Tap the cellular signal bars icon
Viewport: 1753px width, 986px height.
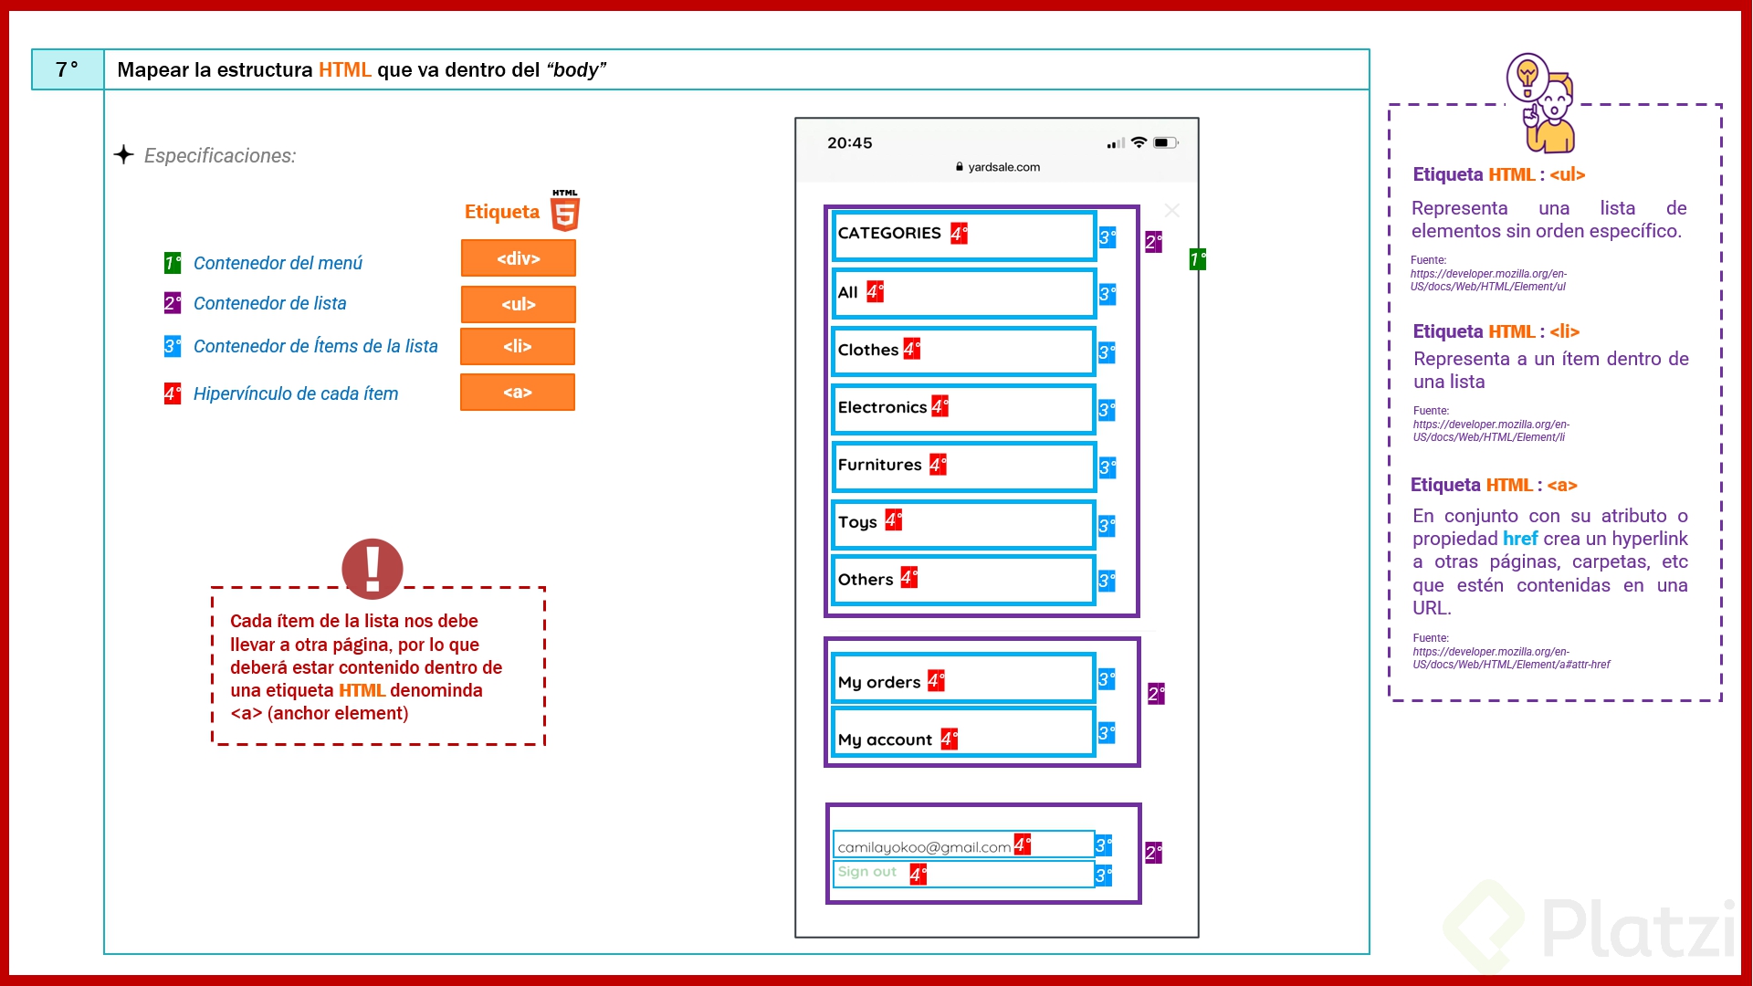[x=1115, y=143]
